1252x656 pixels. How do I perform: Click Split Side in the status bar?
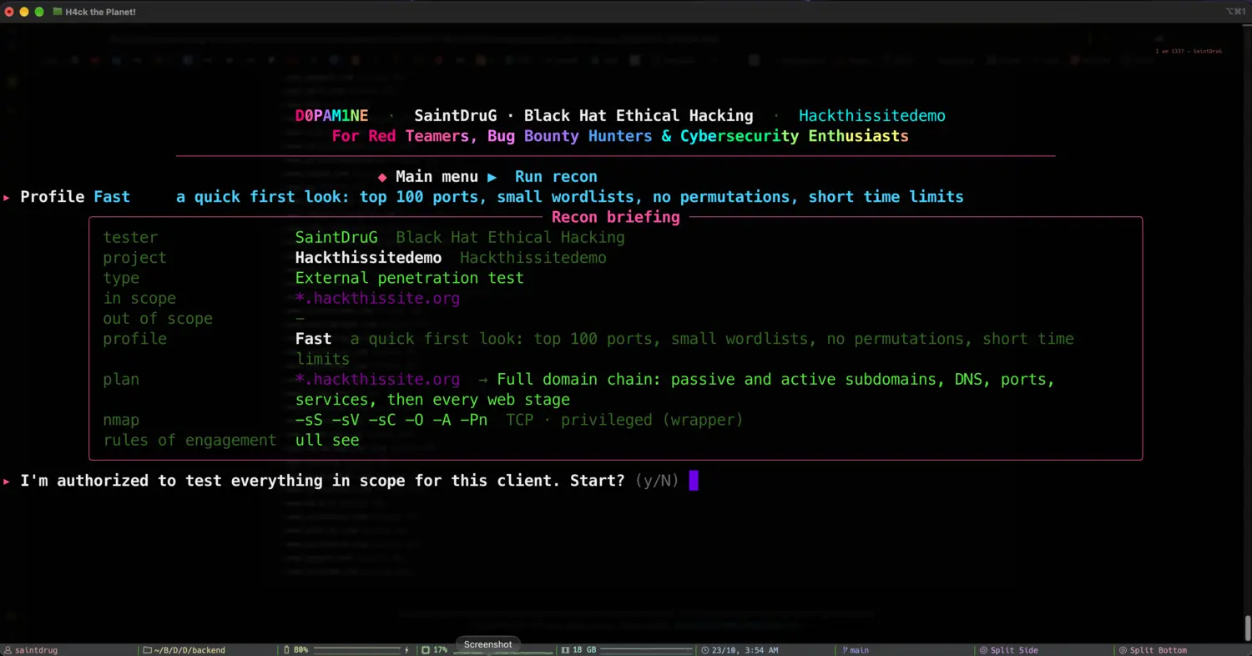1013,650
